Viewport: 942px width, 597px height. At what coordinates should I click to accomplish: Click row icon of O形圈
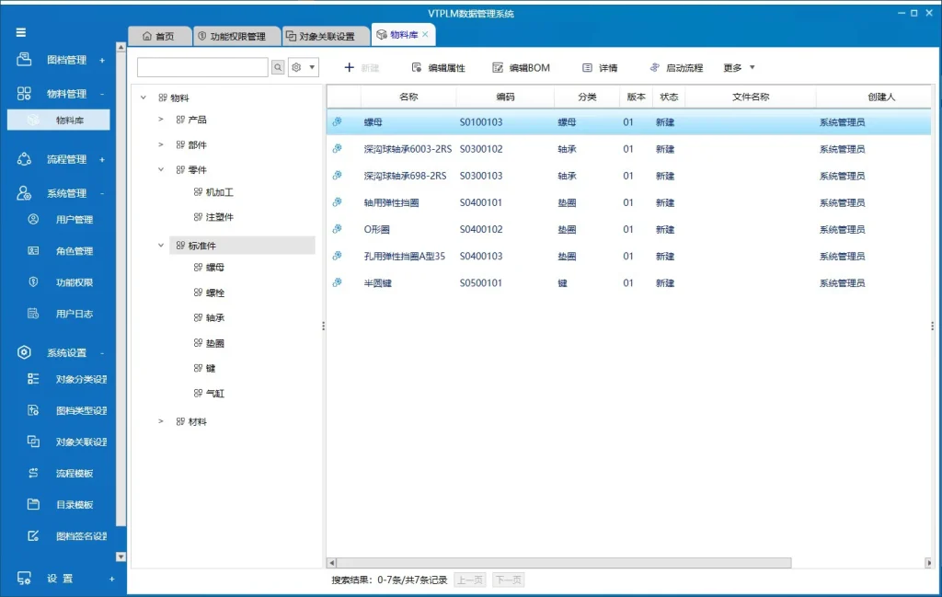point(338,229)
